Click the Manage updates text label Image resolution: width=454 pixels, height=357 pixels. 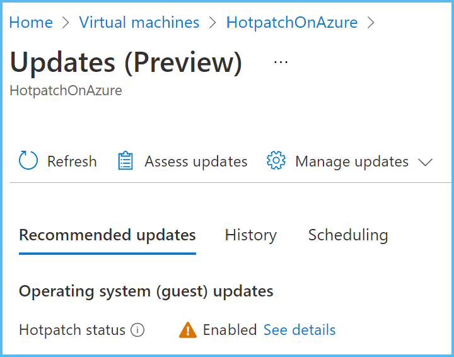click(x=351, y=161)
